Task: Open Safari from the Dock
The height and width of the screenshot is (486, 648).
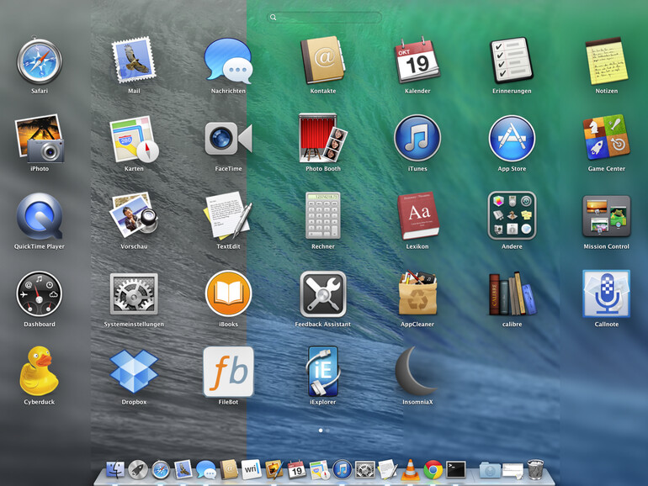Action: pos(161,470)
